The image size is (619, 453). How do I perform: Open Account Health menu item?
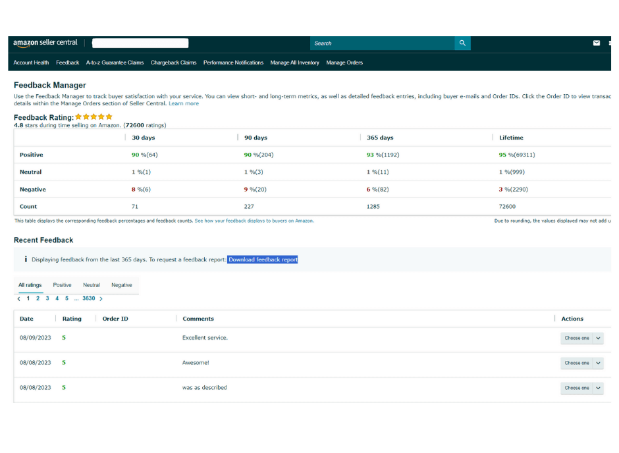(x=31, y=63)
